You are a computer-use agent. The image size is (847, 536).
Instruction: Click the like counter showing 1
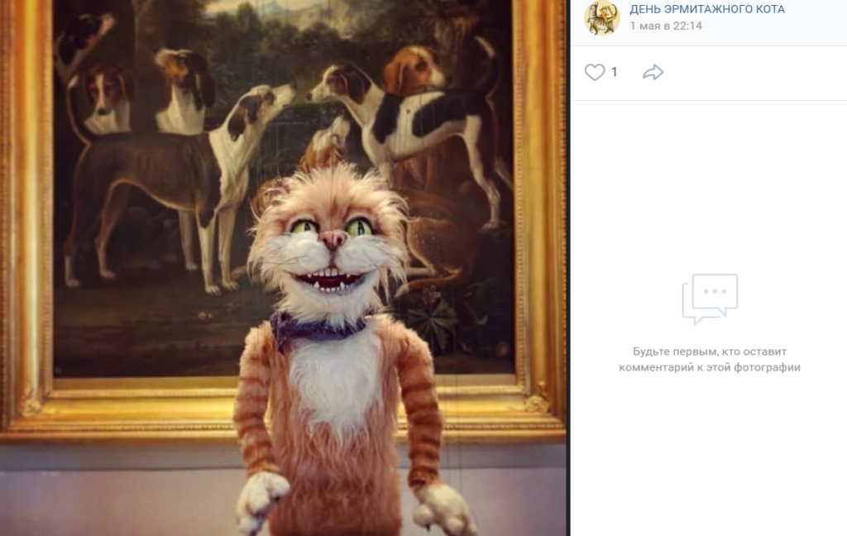615,73
